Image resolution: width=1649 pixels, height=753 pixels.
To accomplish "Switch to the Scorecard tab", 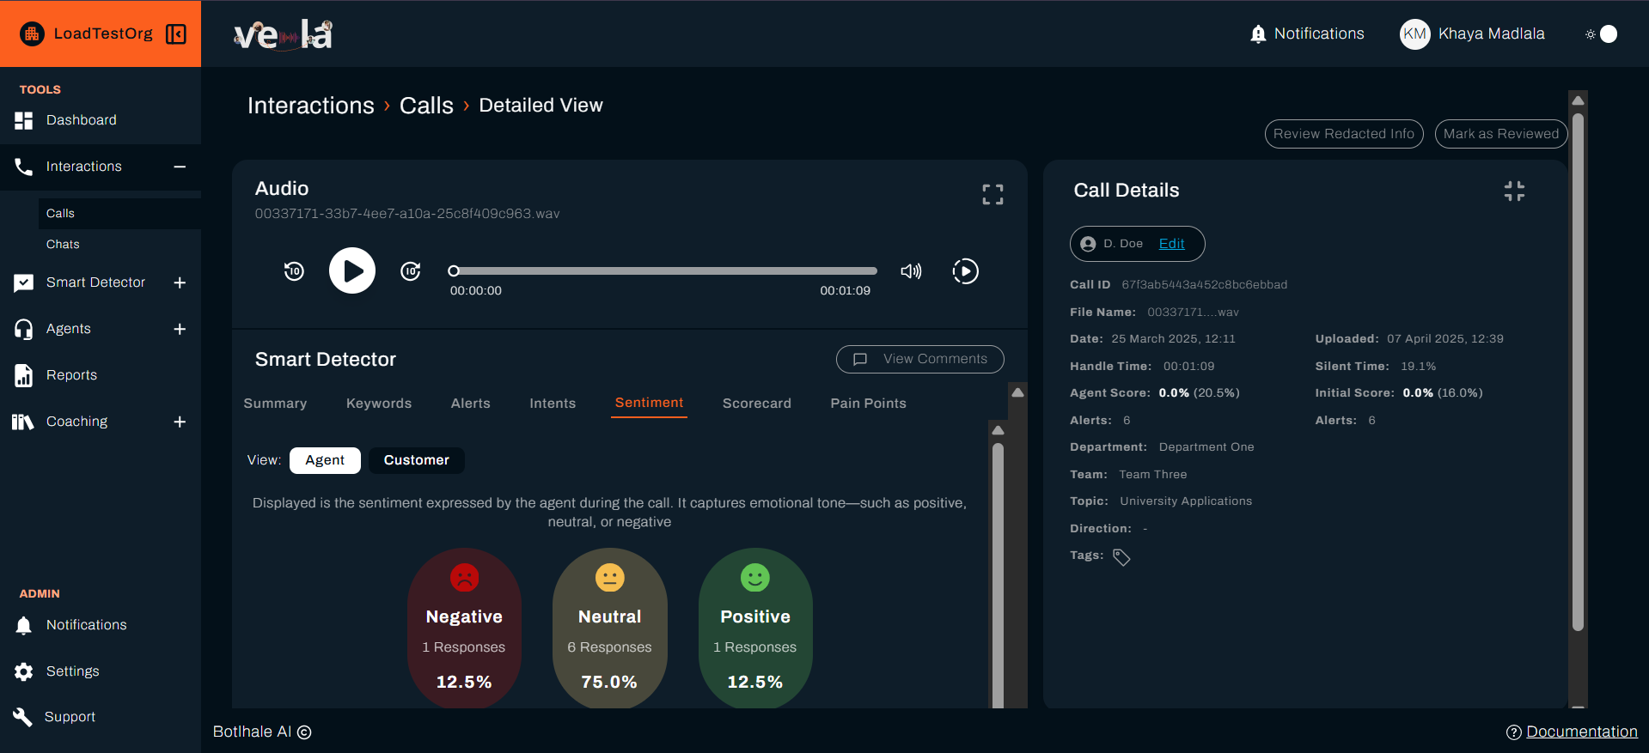I will pos(756,404).
